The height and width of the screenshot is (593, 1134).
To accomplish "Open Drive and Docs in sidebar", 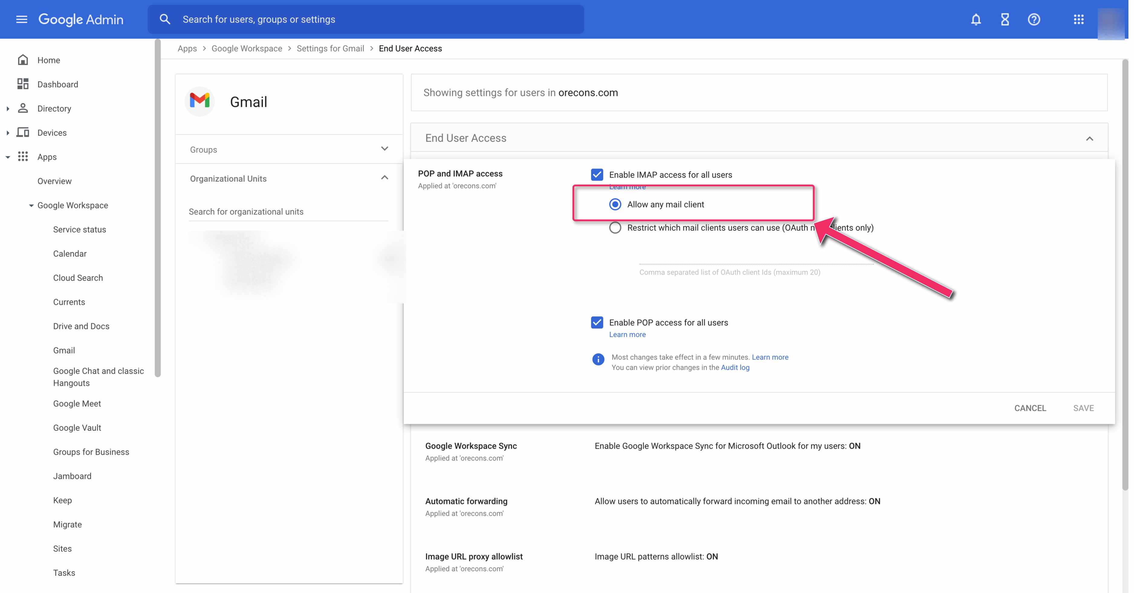I will [81, 326].
